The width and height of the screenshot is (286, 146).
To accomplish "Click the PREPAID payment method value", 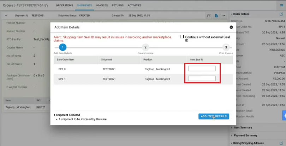I will pos(279,73).
